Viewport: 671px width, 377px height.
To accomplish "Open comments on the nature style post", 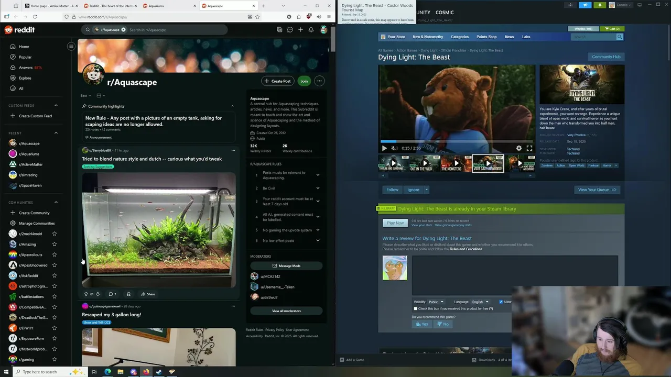I will [112, 294].
